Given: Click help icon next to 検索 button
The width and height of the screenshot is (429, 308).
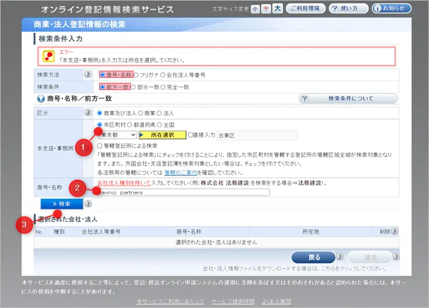Looking at the screenshot, I should coord(88,203).
